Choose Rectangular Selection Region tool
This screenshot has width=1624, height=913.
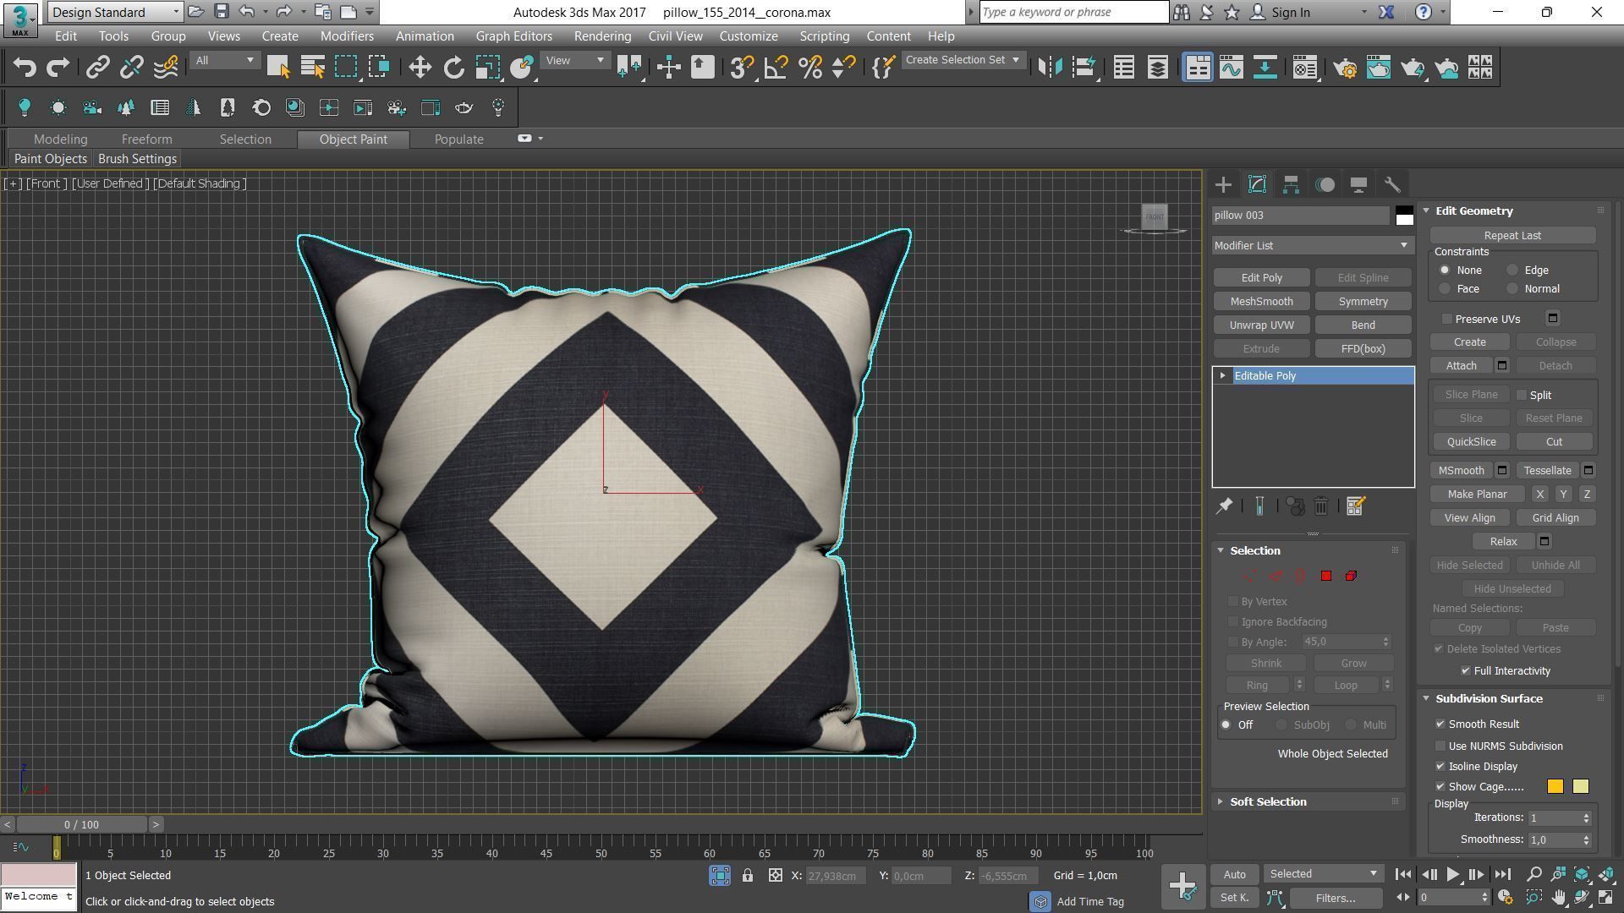click(x=346, y=67)
